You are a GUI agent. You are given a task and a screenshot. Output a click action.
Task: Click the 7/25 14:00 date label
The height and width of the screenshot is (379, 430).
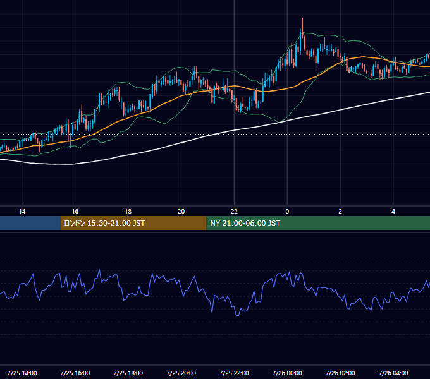click(x=22, y=373)
